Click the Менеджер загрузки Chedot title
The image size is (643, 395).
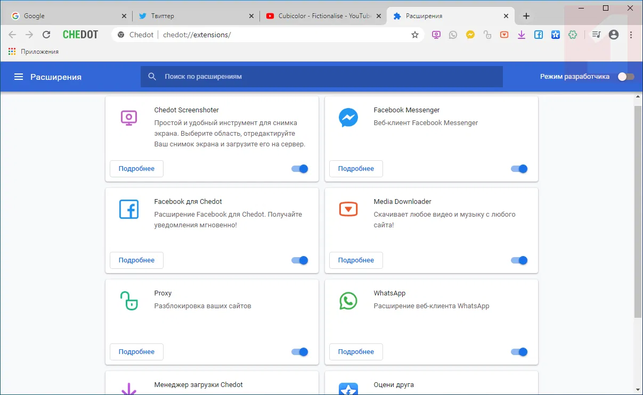(x=198, y=385)
